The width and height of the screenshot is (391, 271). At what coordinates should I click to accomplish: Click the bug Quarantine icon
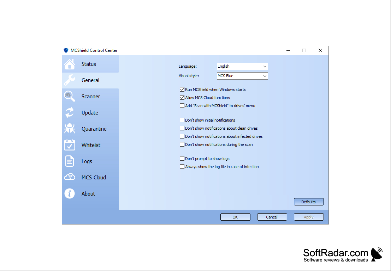pyautogui.click(x=70, y=129)
